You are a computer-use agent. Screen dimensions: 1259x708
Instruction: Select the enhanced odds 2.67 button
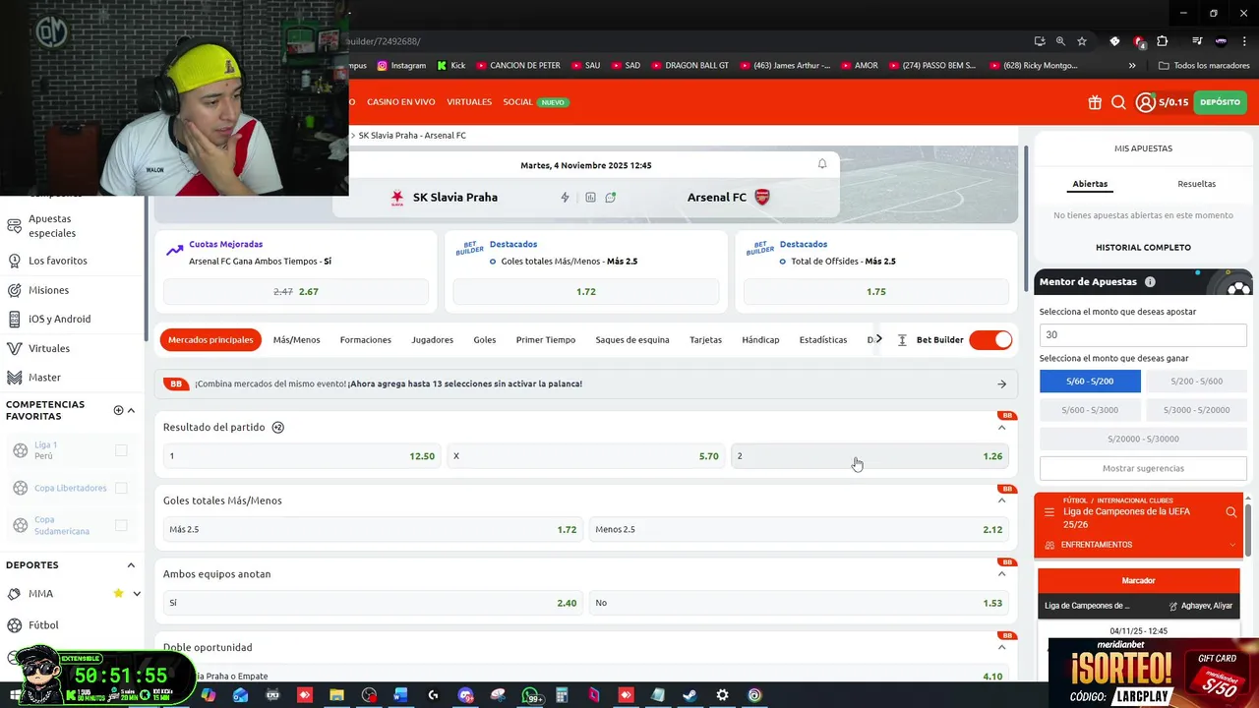296,292
